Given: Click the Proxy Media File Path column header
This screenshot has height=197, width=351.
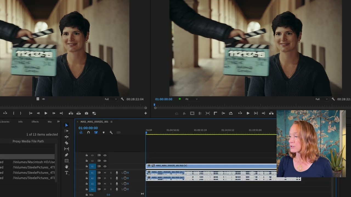Looking at the screenshot, I should (x=28, y=141).
